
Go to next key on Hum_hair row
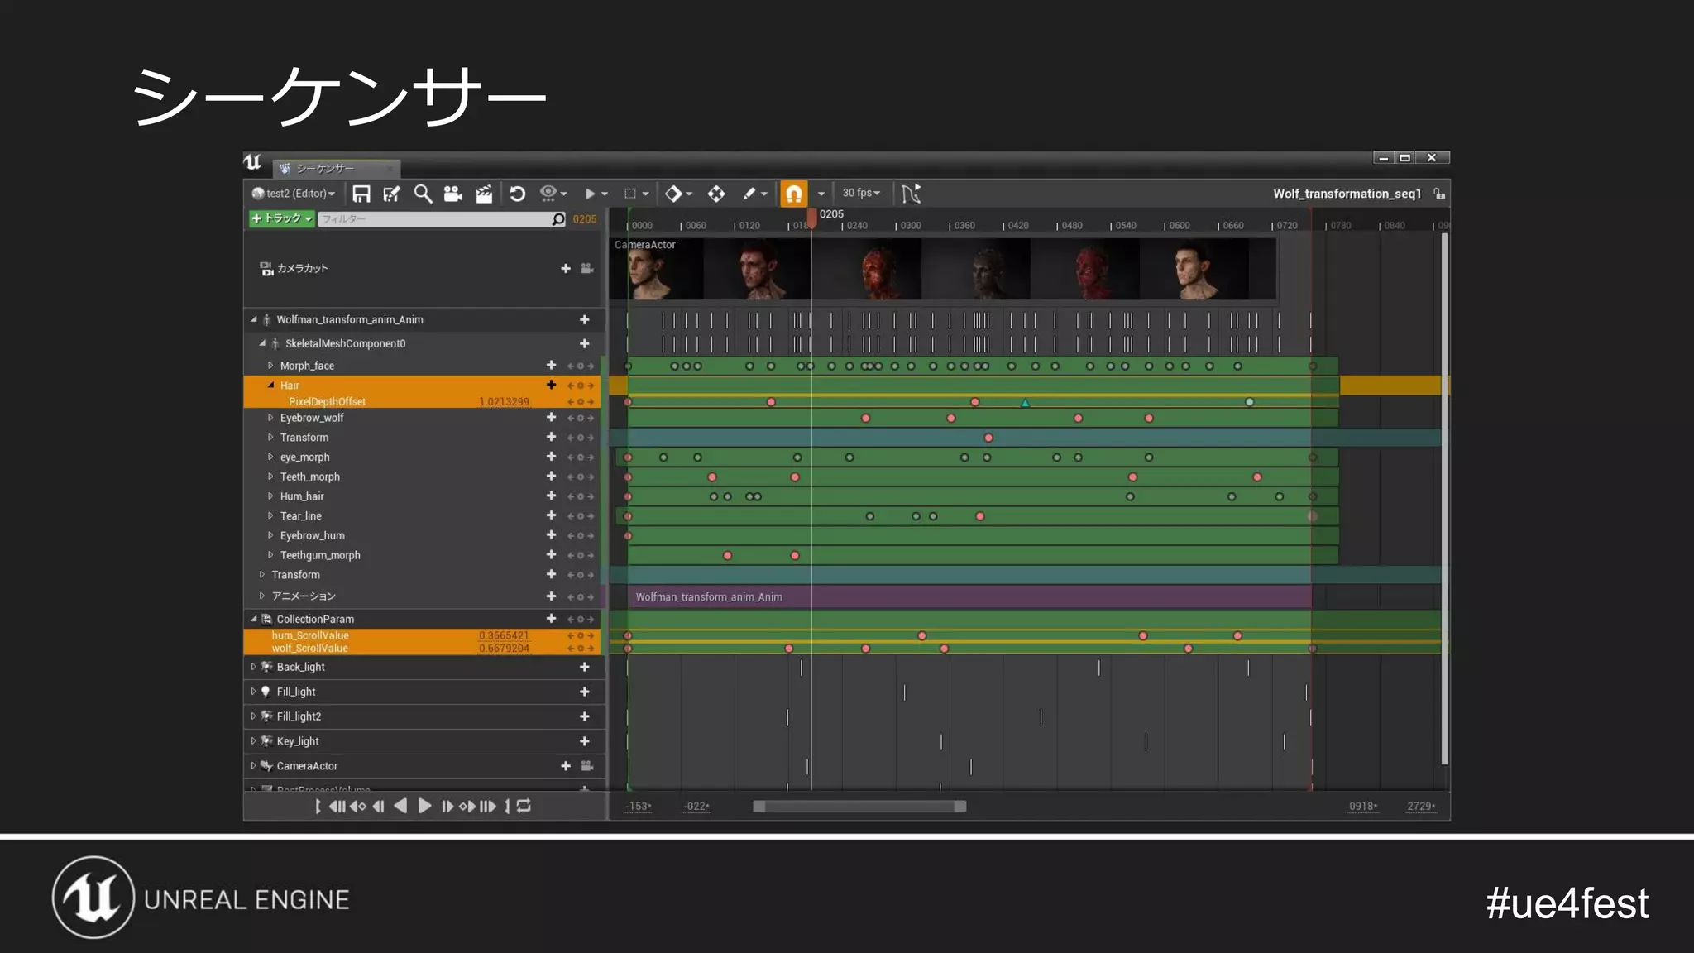click(591, 496)
